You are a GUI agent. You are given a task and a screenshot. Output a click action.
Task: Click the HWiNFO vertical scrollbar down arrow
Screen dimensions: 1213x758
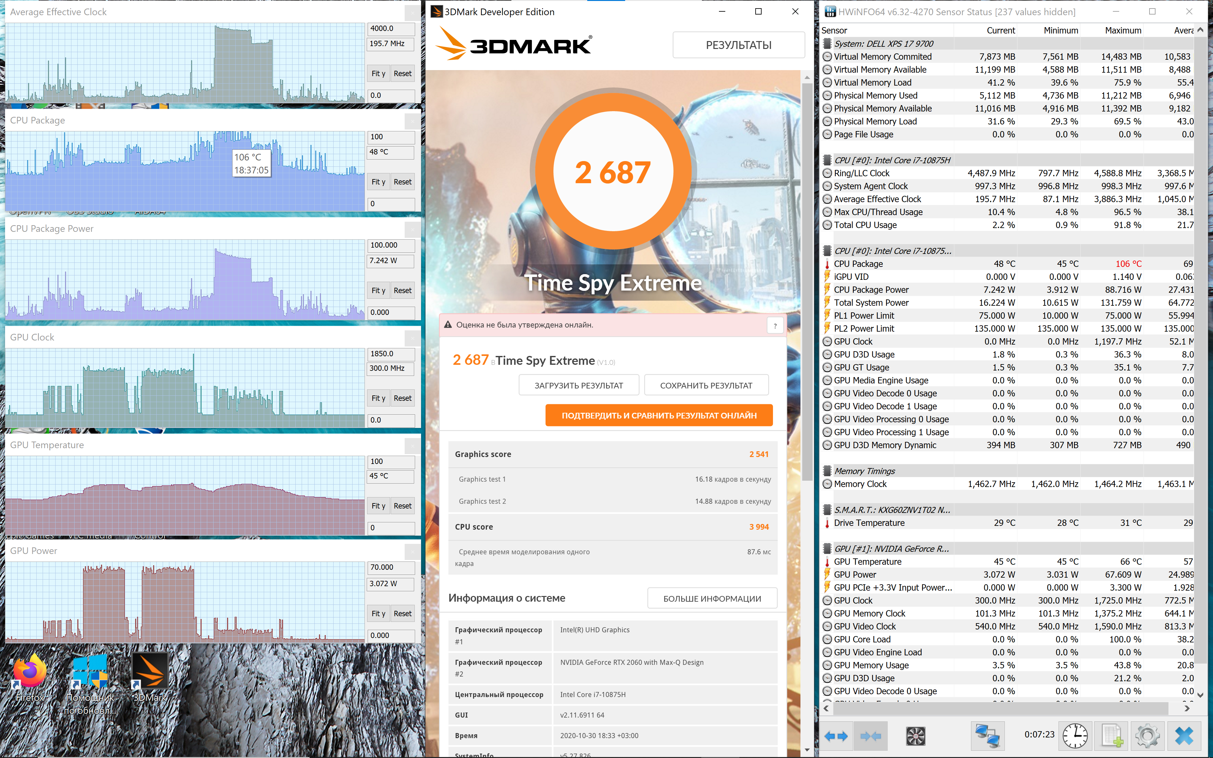[1200, 695]
